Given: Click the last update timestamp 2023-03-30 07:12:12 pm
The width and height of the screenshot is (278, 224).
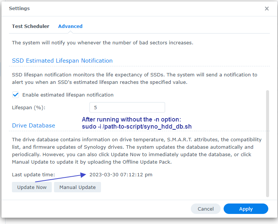Looking at the screenshot, I should pyautogui.click(x=121, y=174).
